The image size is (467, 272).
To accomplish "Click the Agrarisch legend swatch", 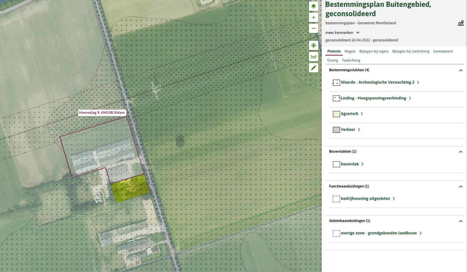I will pyautogui.click(x=336, y=114).
